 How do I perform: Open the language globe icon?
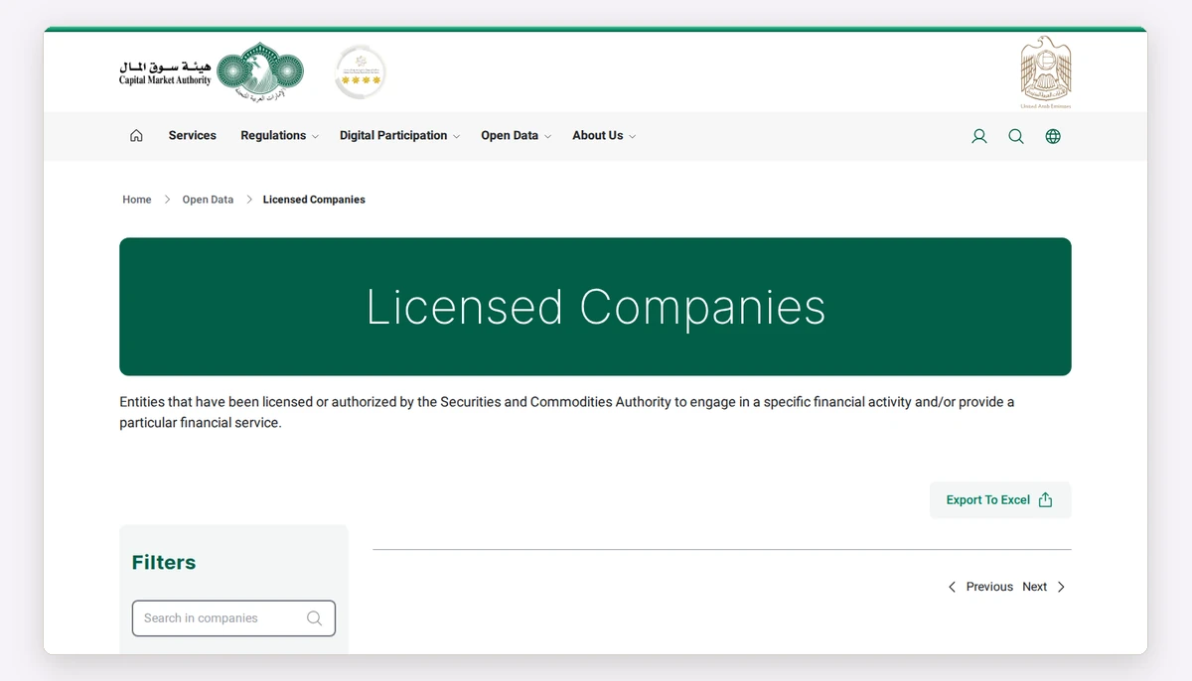click(1053, 136)
